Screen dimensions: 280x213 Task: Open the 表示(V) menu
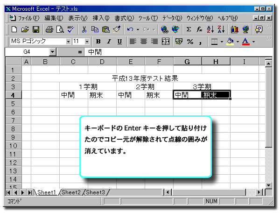tap(78, 18)
